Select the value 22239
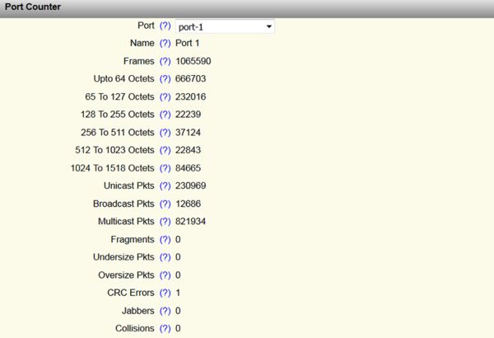This screenshot has width=494, height=338. pyautogui.click(x=188, y=115)
